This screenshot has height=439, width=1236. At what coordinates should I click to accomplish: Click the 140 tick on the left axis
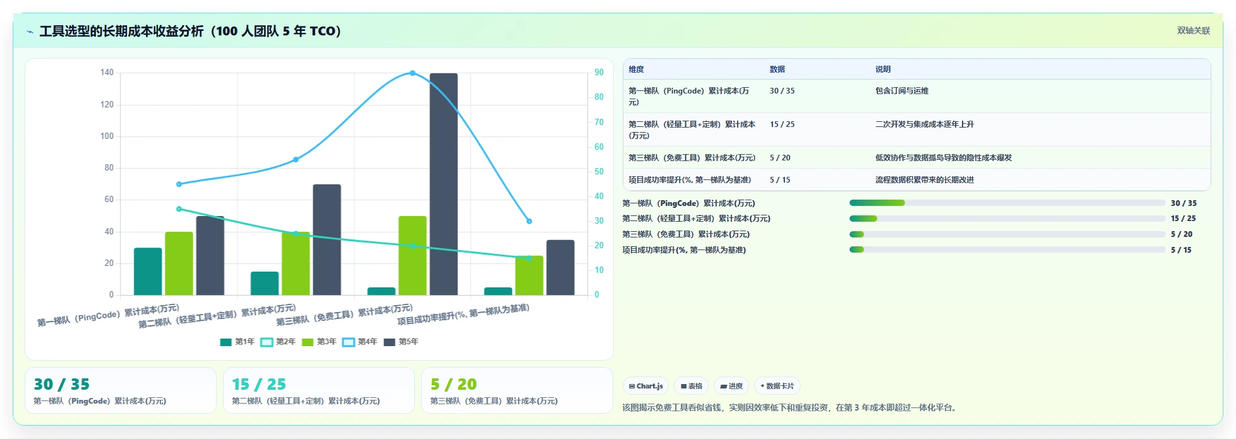107,73
